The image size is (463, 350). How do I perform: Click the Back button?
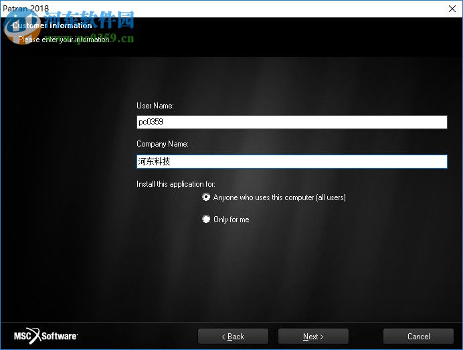pyautogui.click(x=233, y=337)
